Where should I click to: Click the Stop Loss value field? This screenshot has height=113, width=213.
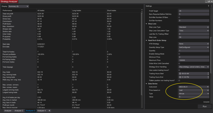tap(194, 37)
